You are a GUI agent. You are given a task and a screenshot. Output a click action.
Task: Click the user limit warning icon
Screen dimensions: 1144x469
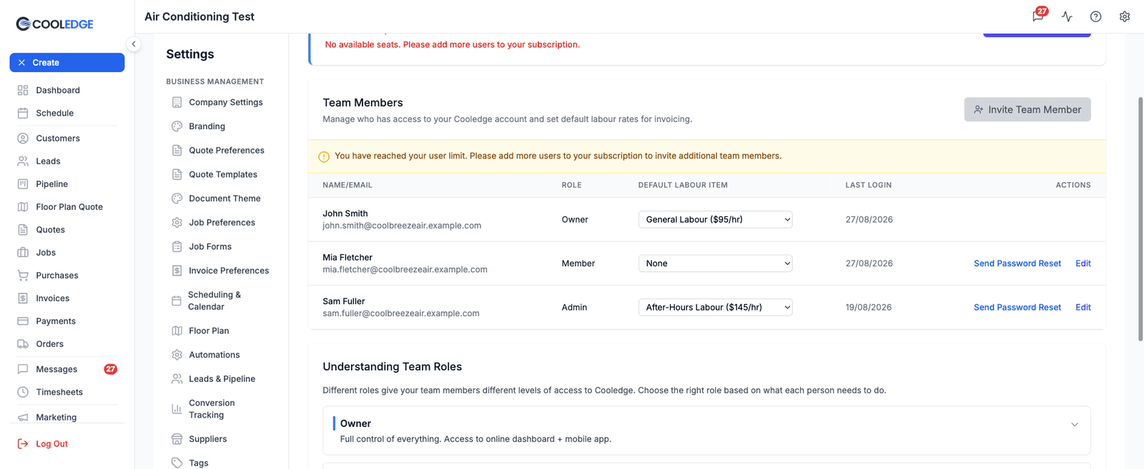323,156
